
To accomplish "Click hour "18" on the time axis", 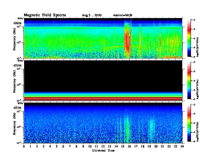I will tap(142, 146).
